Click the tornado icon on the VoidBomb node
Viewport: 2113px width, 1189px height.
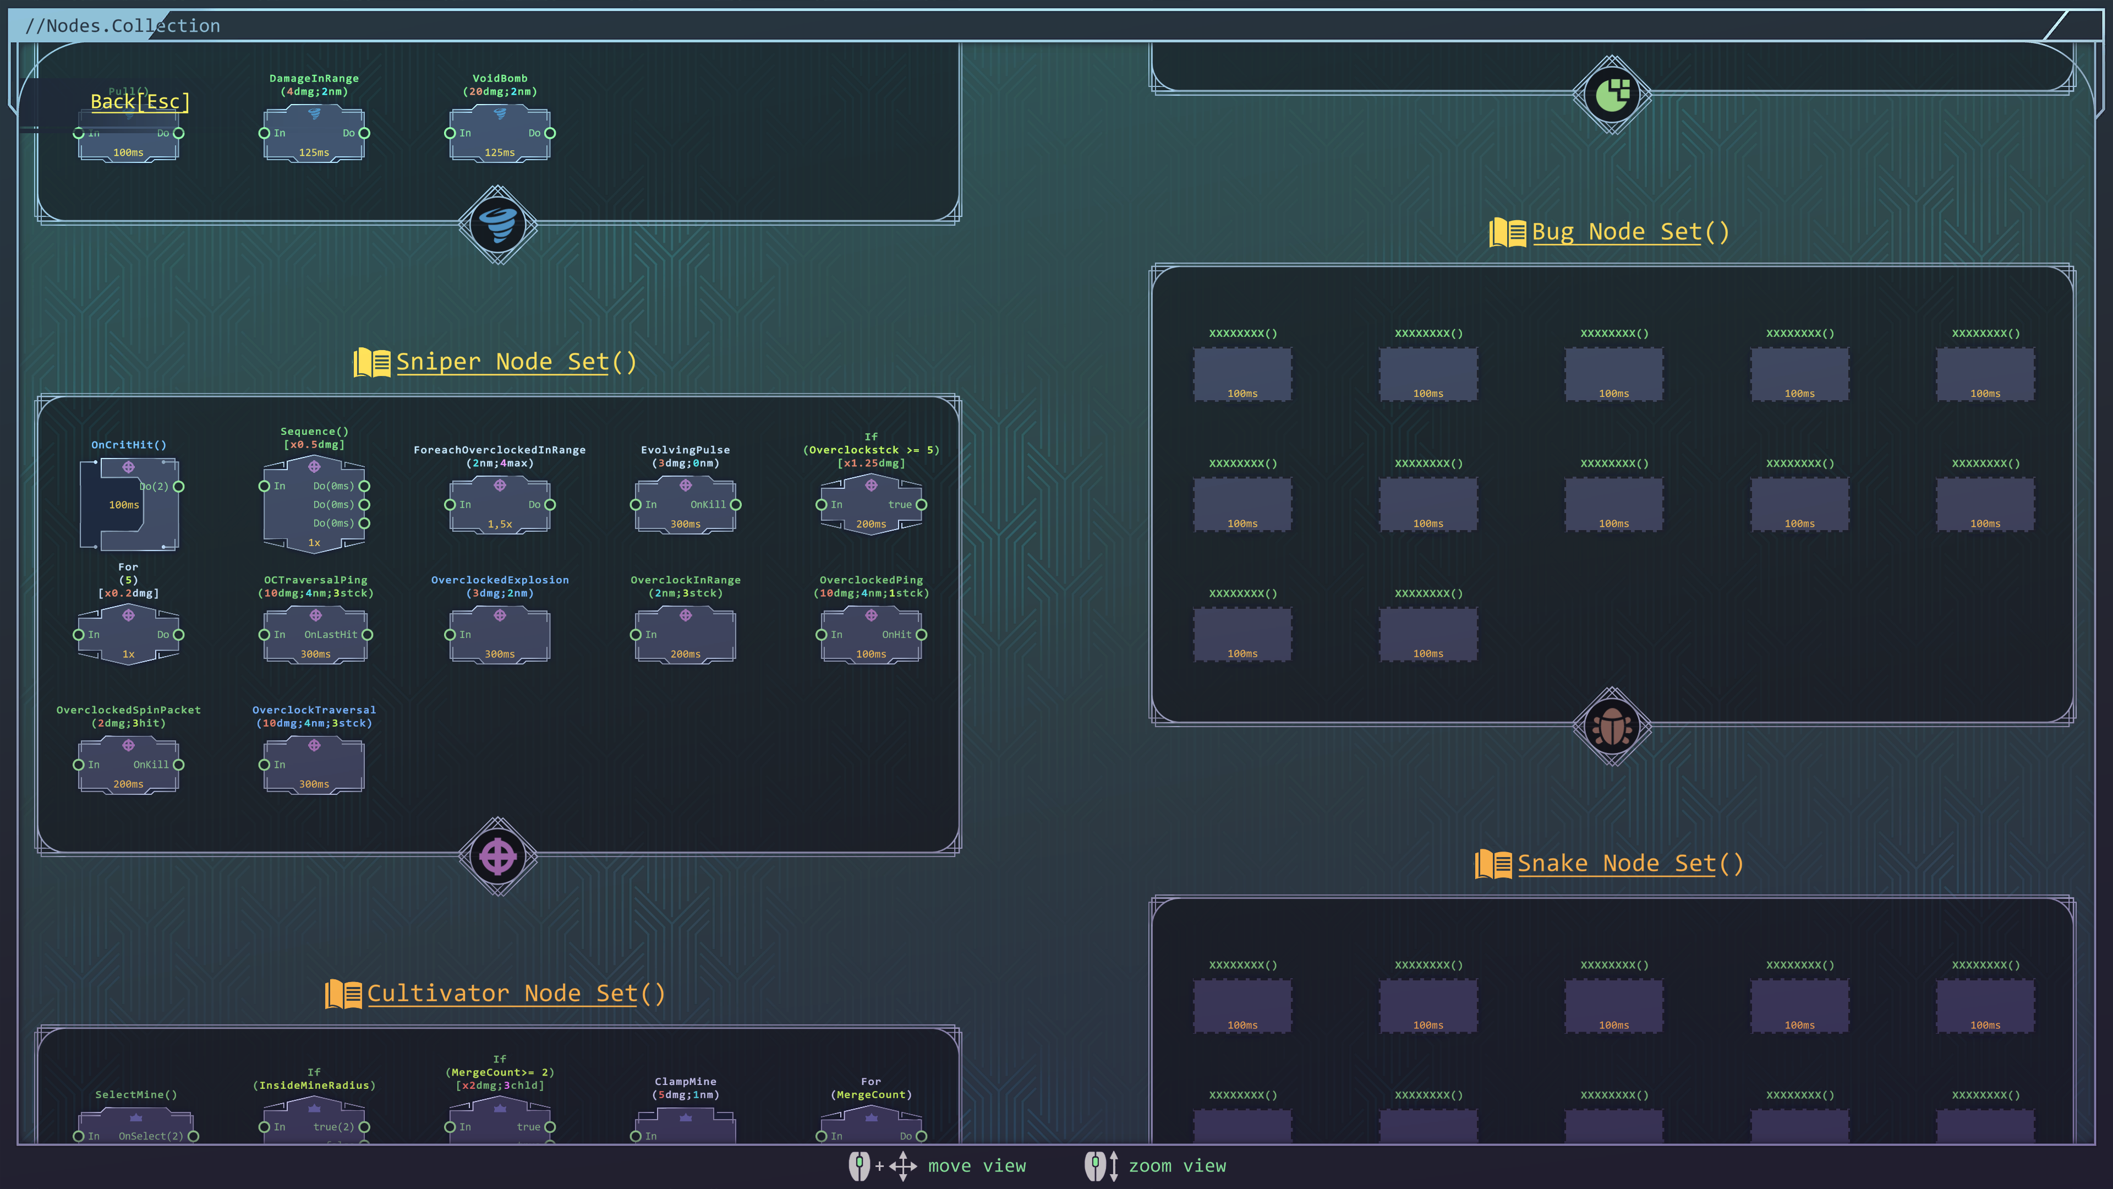point(500,114)
